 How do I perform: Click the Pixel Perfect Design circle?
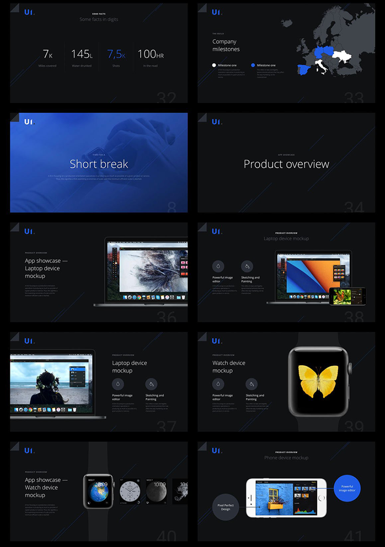click(x=226, y=507)
